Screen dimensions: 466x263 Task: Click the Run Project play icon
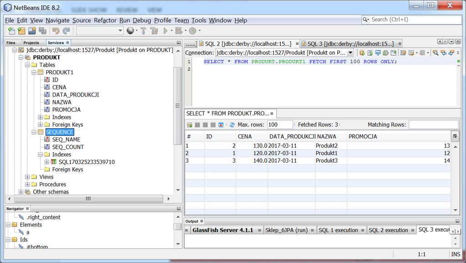(x=166, y=30)
